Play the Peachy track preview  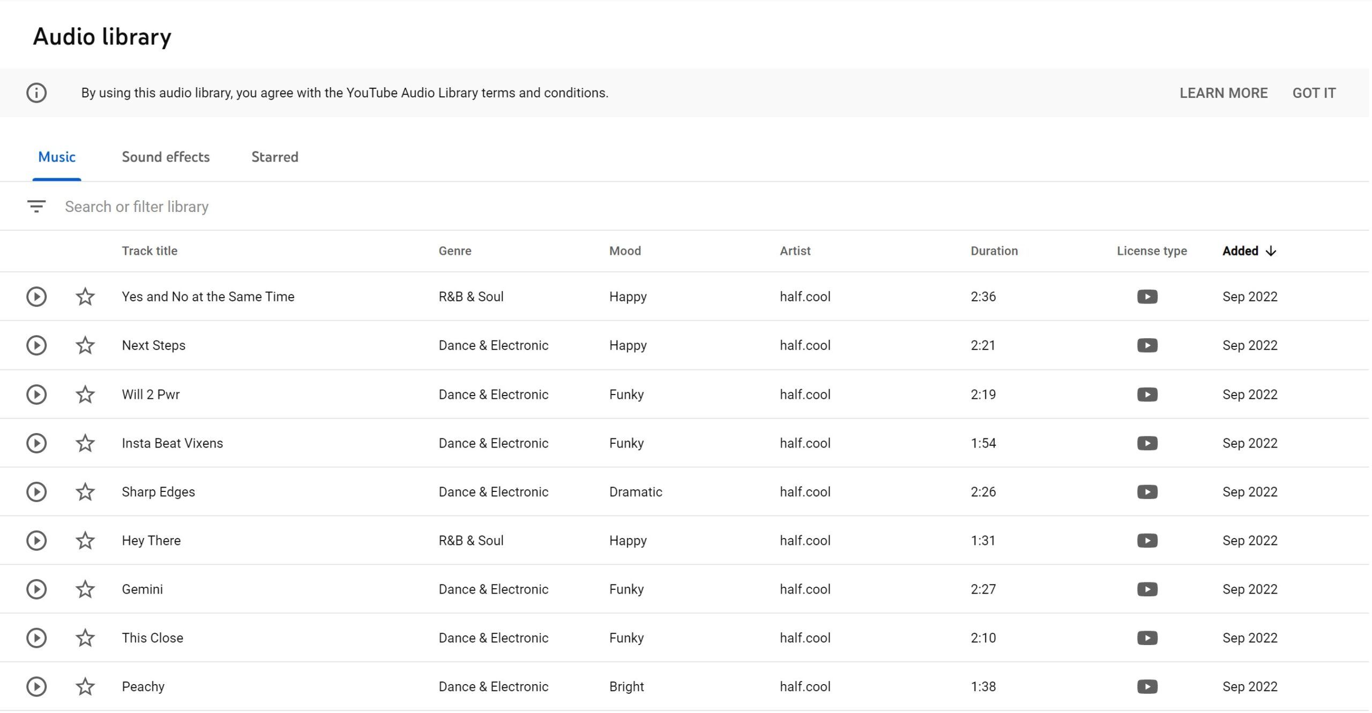(x=36, y=687)
